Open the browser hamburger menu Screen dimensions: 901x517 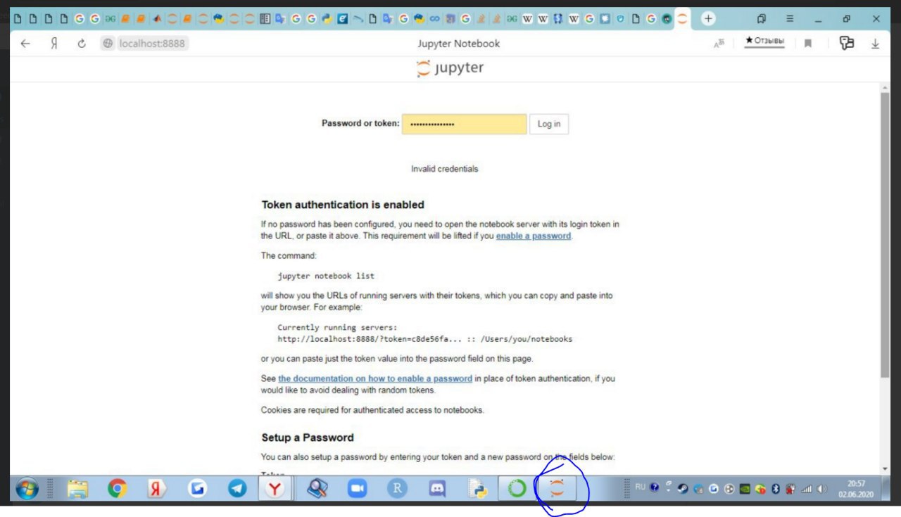pos(790,19)
